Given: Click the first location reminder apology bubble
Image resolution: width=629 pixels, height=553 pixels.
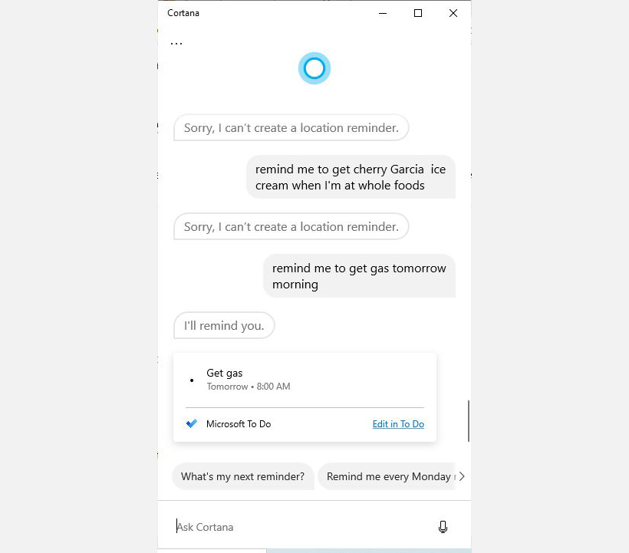Looking at the screenshot, I should (291, 127).
